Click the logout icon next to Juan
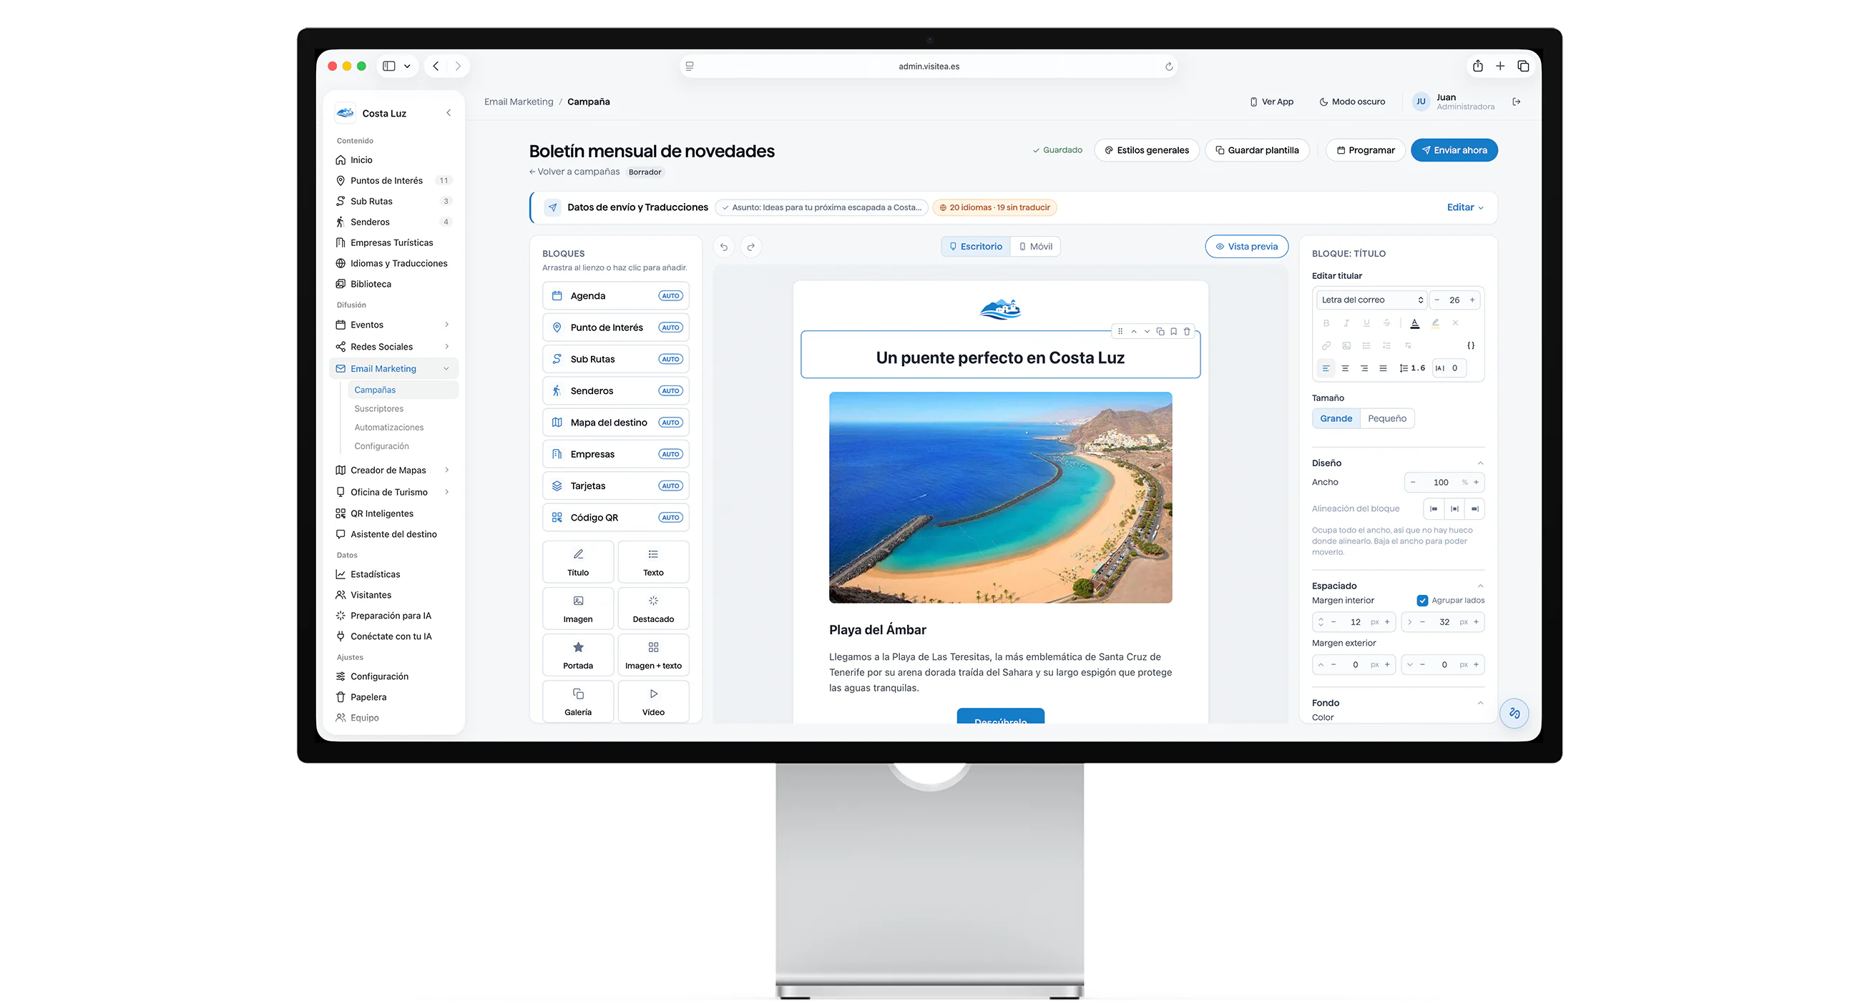The height and width of the screenshot is (1001, 1860). tap(1517, 102)
